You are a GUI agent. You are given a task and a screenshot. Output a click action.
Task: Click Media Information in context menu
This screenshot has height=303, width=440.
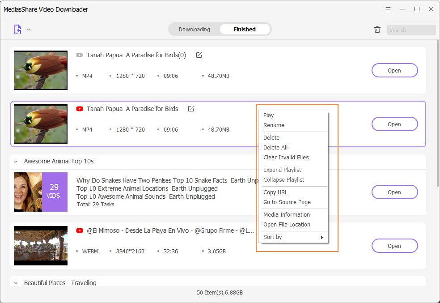click(286, 215)
